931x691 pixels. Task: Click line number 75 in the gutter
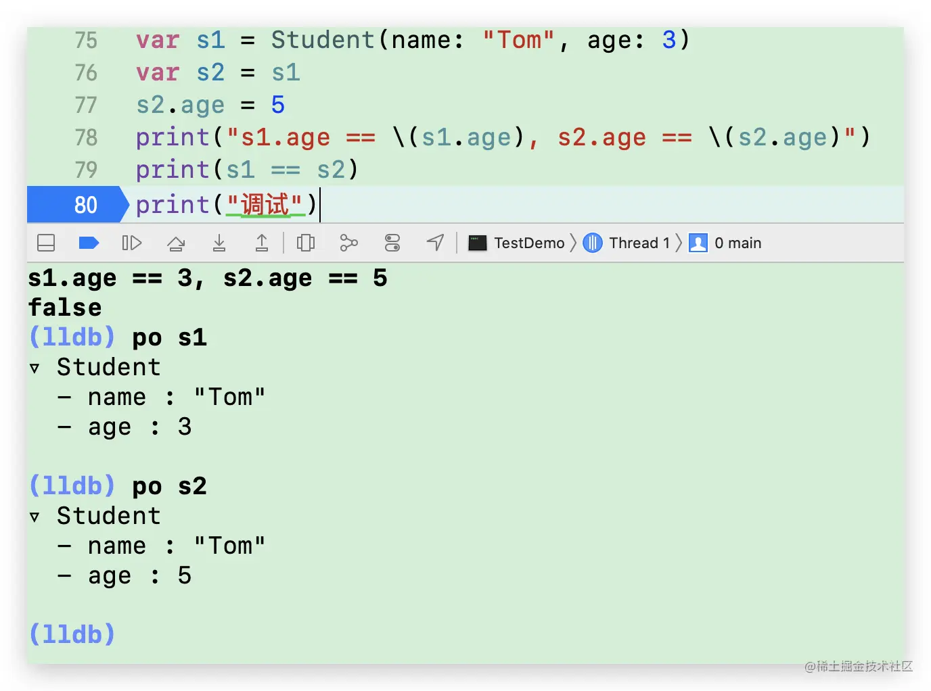[86, 41]
